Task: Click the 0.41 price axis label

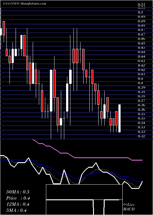Action: coord(141,74)
